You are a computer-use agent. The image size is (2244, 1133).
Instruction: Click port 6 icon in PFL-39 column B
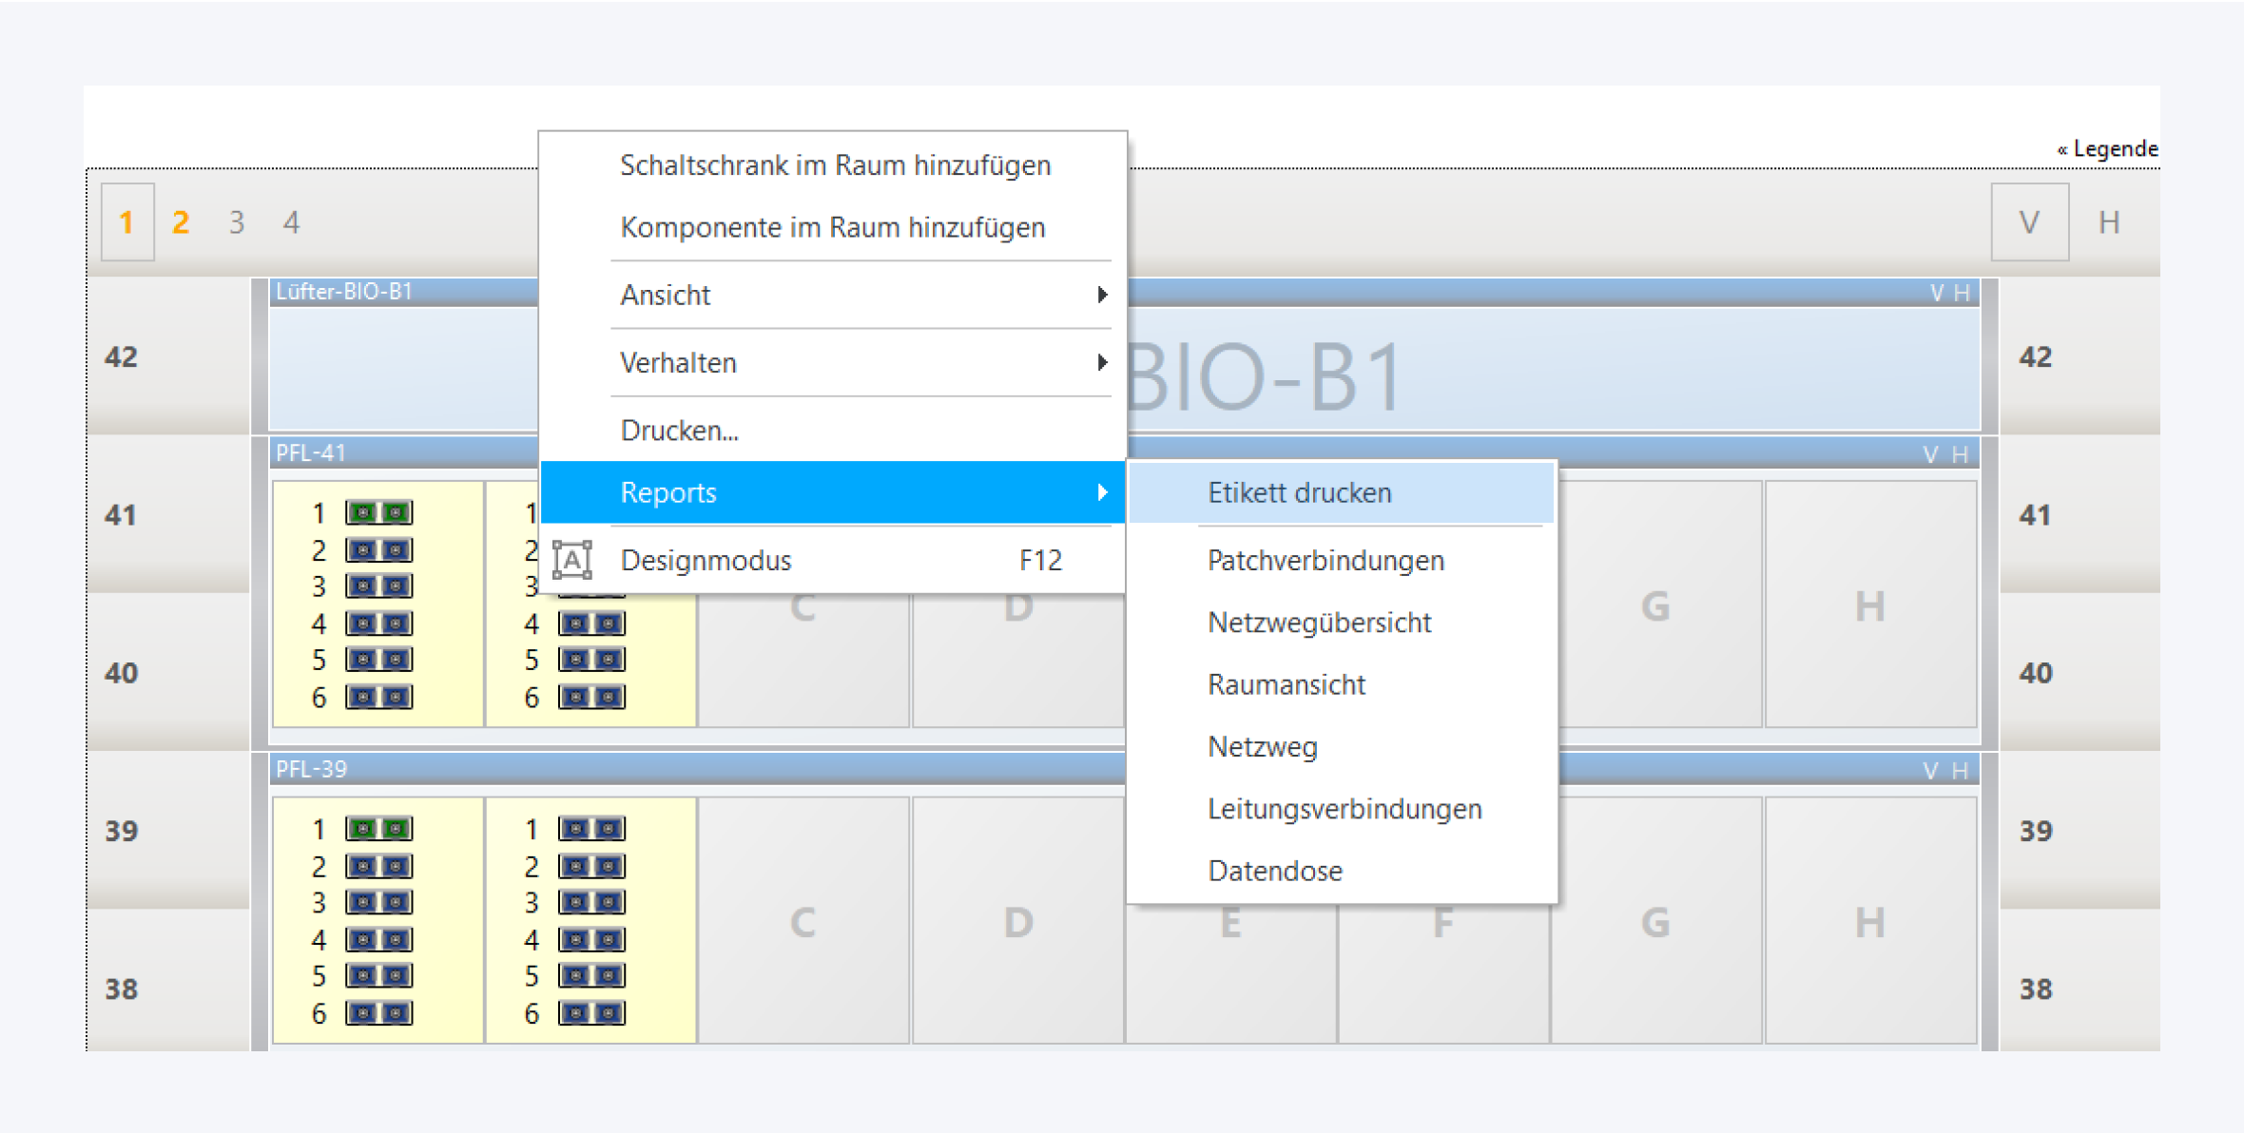pyautogui.click(x=591, y=1013)
